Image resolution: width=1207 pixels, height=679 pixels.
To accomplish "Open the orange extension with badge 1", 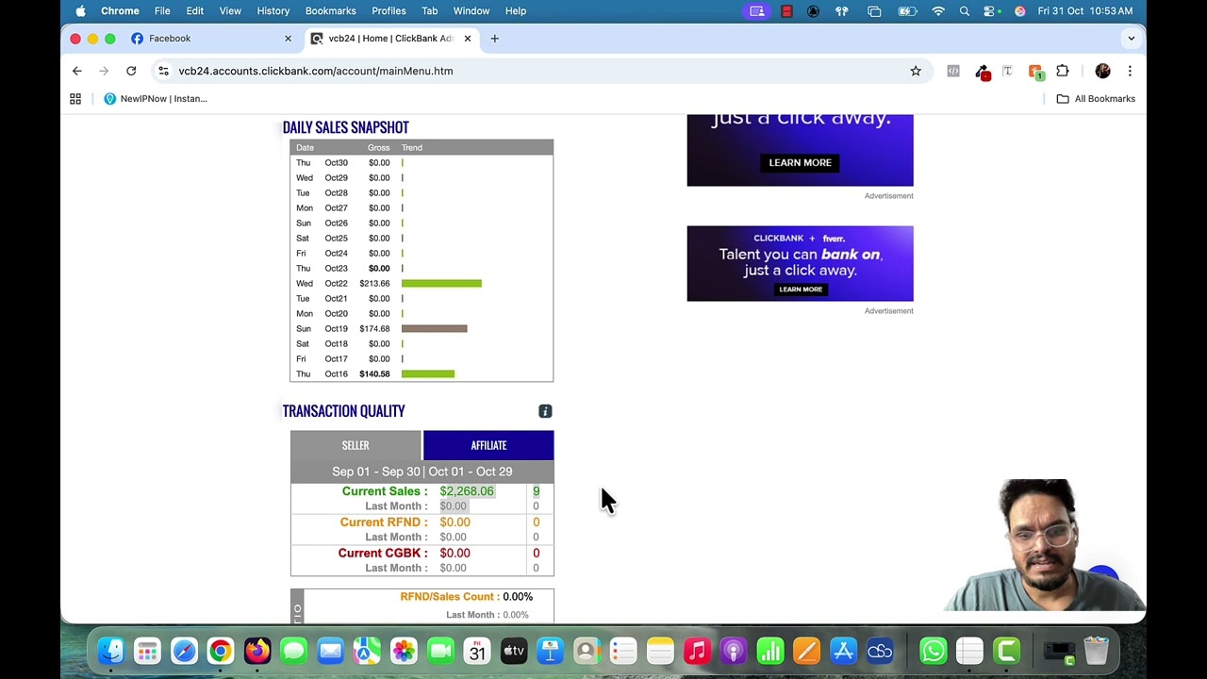I will [x=1035, y=72].
